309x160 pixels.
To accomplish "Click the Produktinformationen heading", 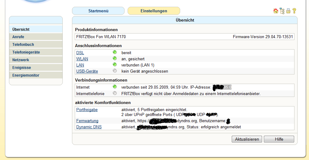I will 96,30.
